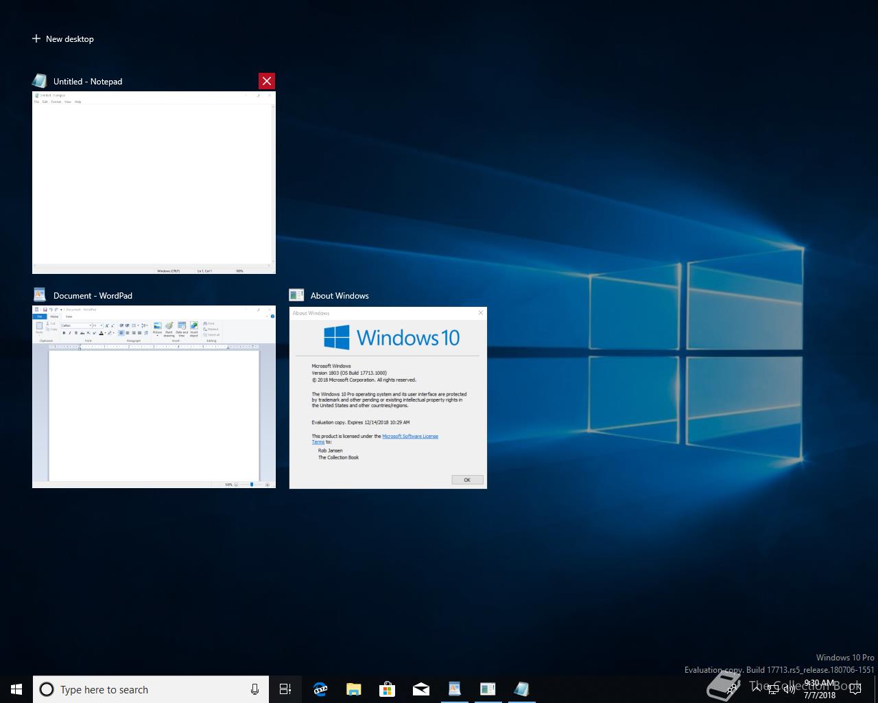Open the Mail app from taskbar

[x=420, y=689]
